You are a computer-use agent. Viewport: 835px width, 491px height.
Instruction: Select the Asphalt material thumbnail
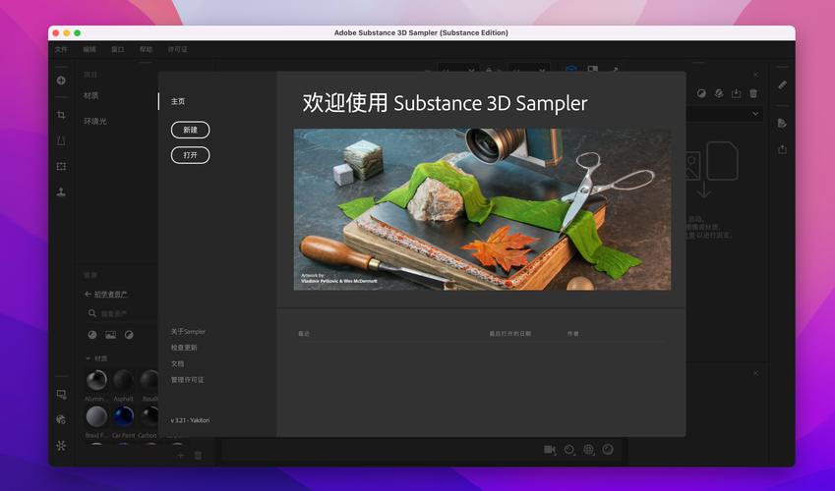(123, 380)
